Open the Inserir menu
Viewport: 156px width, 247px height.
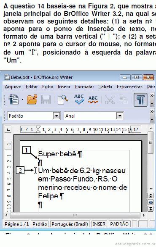click(x=64, y=87)
